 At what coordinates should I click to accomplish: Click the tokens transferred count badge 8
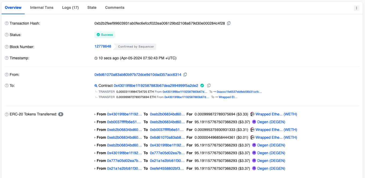pyautogui.click(x=61, y=114)
